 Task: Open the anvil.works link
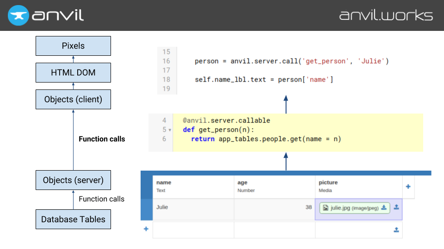point(386,15)
